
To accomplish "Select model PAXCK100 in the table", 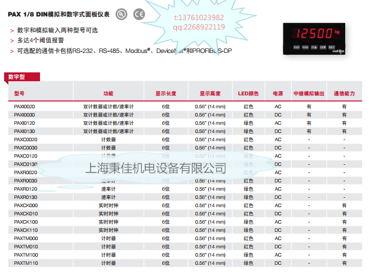I will tap(26, 222).
